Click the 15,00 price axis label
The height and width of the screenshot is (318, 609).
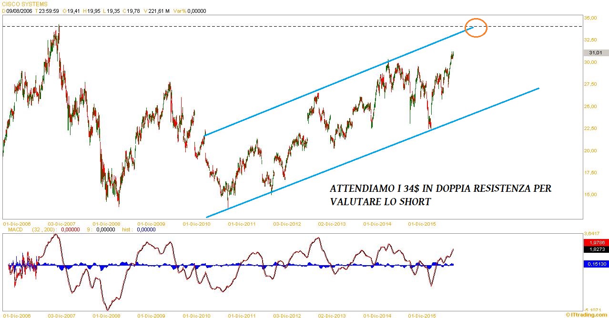click(590, 195)
